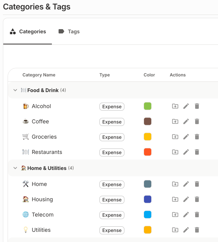Click the Coffee category name
Viewport: 218px width, 242px height.
click(40, 122)
